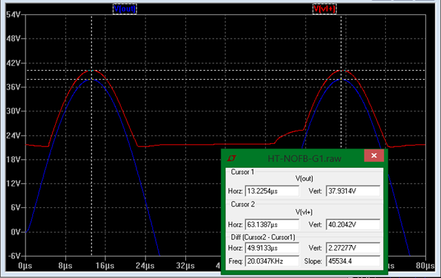Viewport: 441px width, 278px height.
Task: Click the HT-NOFB-G1.raw dialog title bar
Action: click(303, 157)
